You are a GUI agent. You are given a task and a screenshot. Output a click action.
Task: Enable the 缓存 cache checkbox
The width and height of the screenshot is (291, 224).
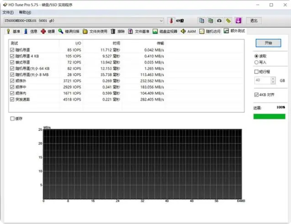point(12,118)
